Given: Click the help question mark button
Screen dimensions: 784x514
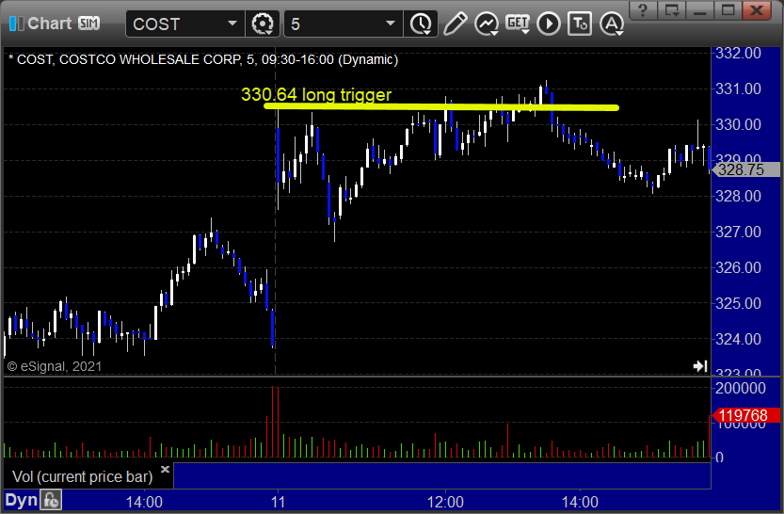Looking at the screenshot, I should click(x=643, y=10).
